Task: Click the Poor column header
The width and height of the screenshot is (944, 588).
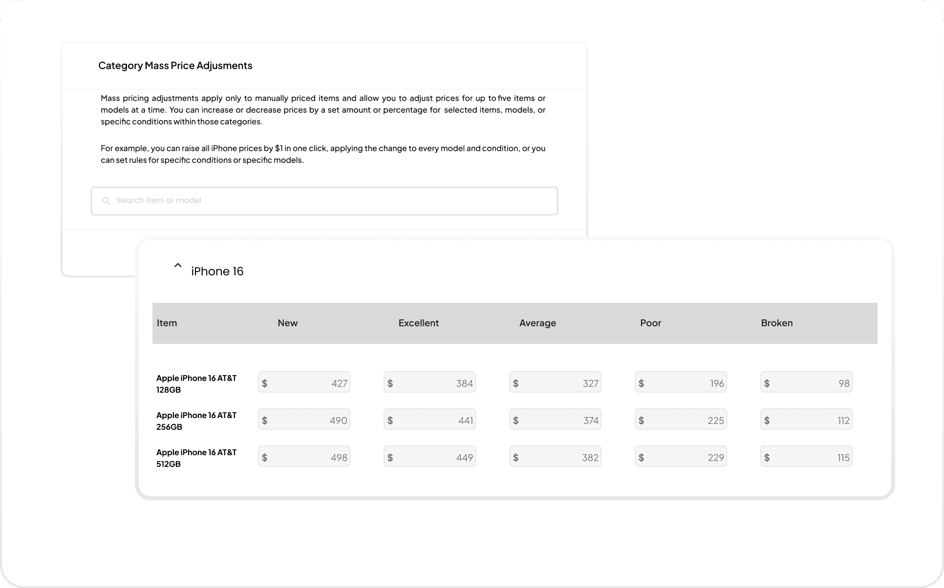Action: pos(651,323)
